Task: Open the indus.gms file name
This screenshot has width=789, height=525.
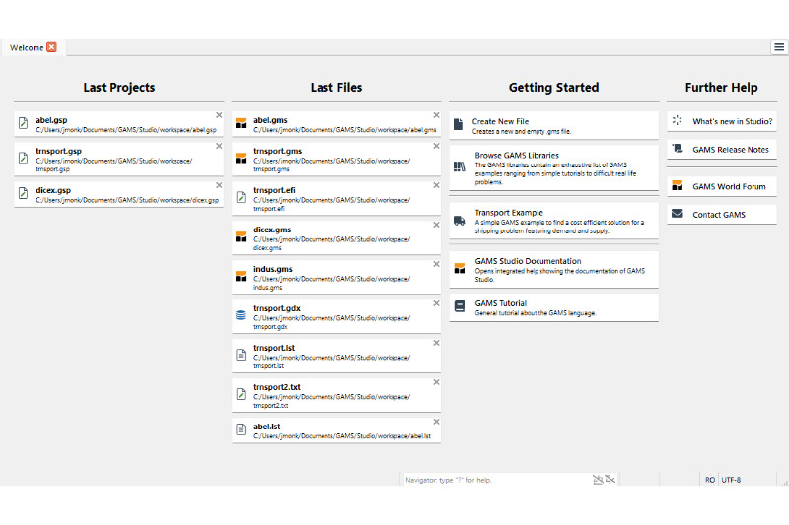Action: [x=273, y=269]
